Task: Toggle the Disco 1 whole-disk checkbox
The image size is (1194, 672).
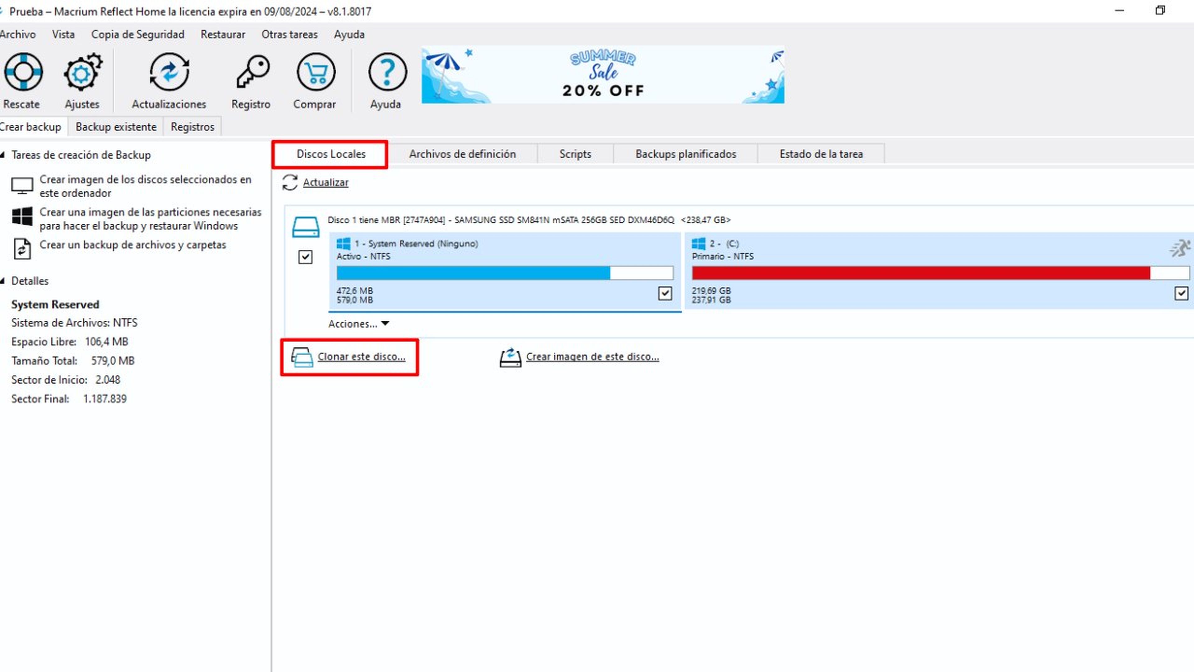Action: tap(305, 257)
